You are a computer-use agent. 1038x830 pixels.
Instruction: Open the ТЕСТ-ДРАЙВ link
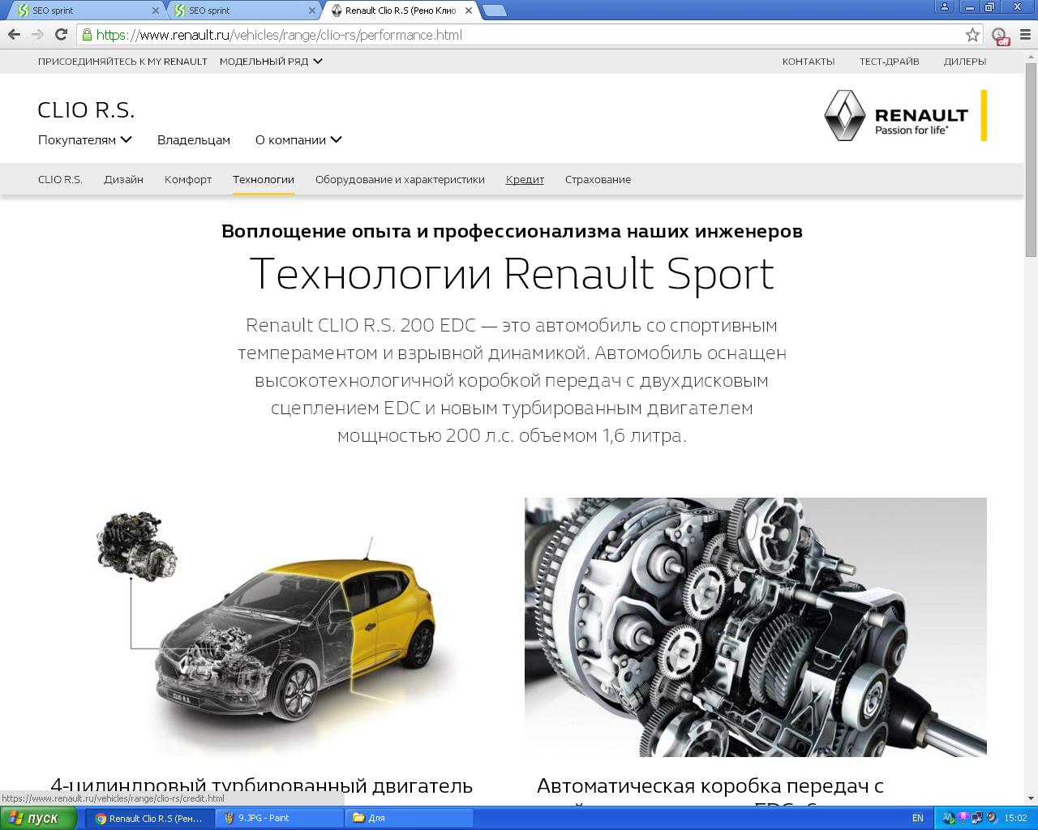tap(890, 62)
